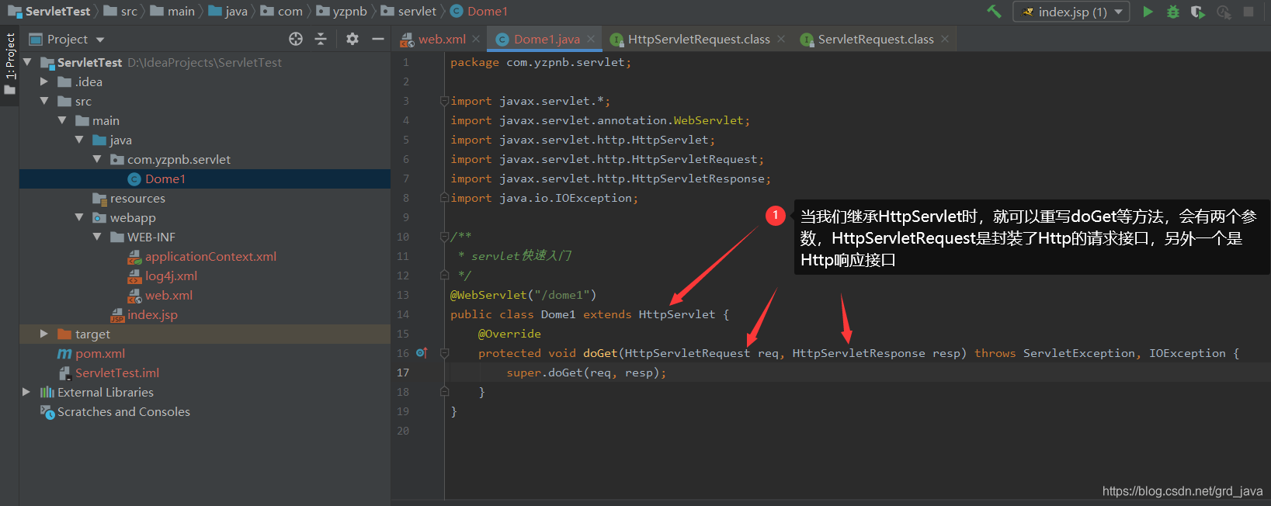Collapse the src folder
The height and width of the screenshot is (506, 1271).
pyautogui.click(x=44, y=101)
